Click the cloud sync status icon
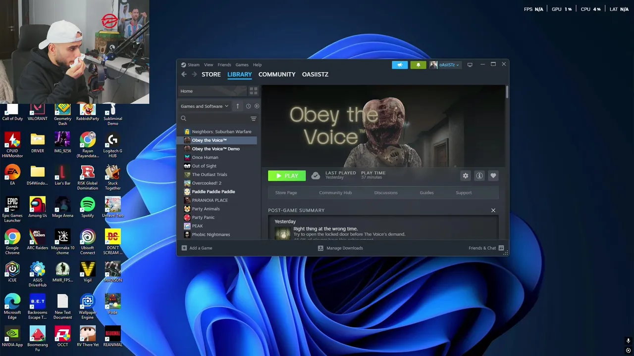 click(316, 176)
